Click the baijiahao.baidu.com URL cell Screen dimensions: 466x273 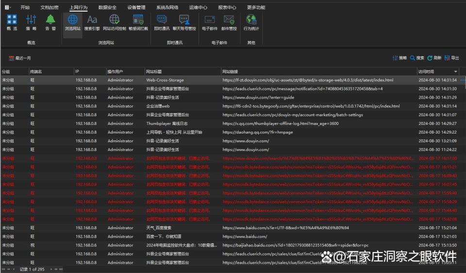click(296, 245)
